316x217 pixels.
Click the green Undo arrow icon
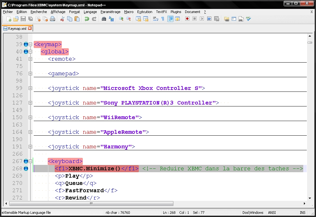tap(87, 19)
